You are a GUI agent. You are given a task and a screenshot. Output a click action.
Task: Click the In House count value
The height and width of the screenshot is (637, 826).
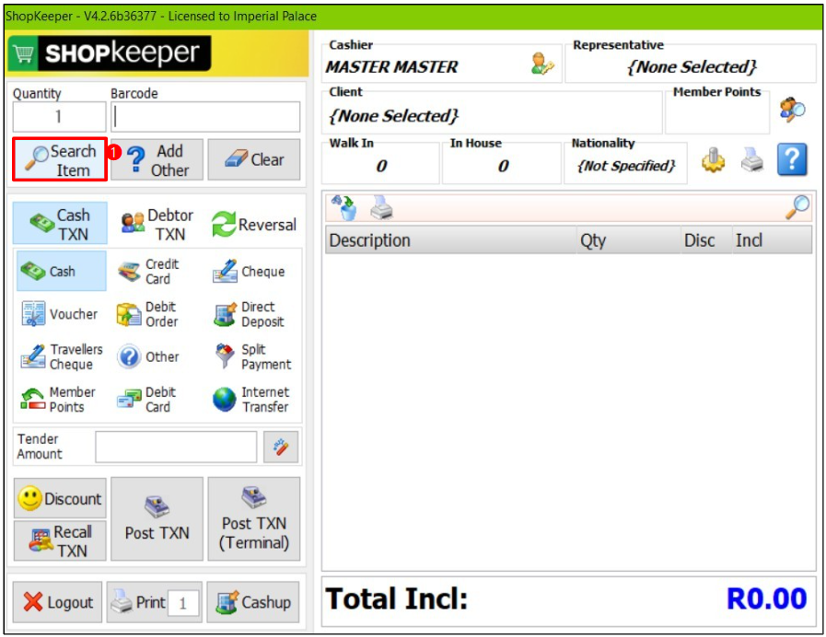503,167
